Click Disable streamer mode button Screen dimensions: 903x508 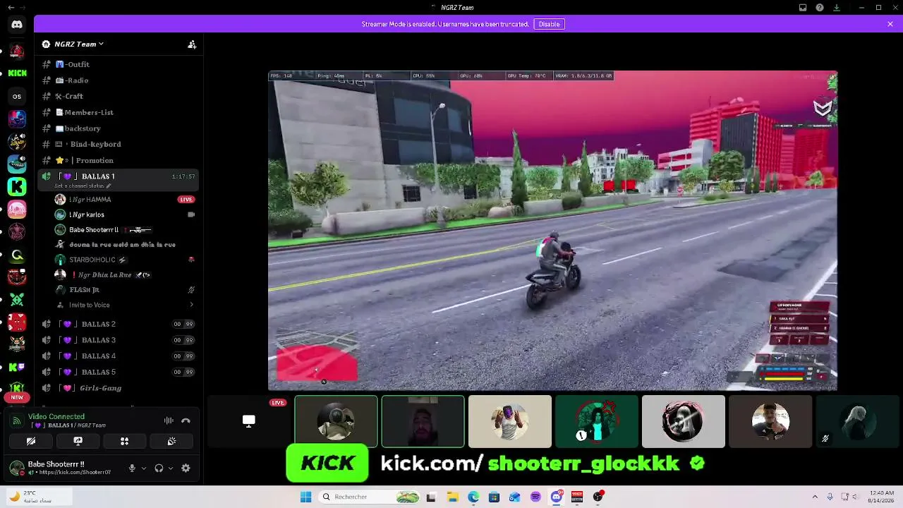coord(549,24)
